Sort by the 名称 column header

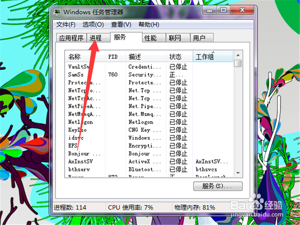tap(85, 57)
